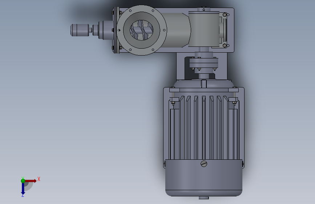This screenshot has height=204, width=315.
Task: Select the protruding shaft end on the far left
Action: pyautogui.click(x=80, y=30)
